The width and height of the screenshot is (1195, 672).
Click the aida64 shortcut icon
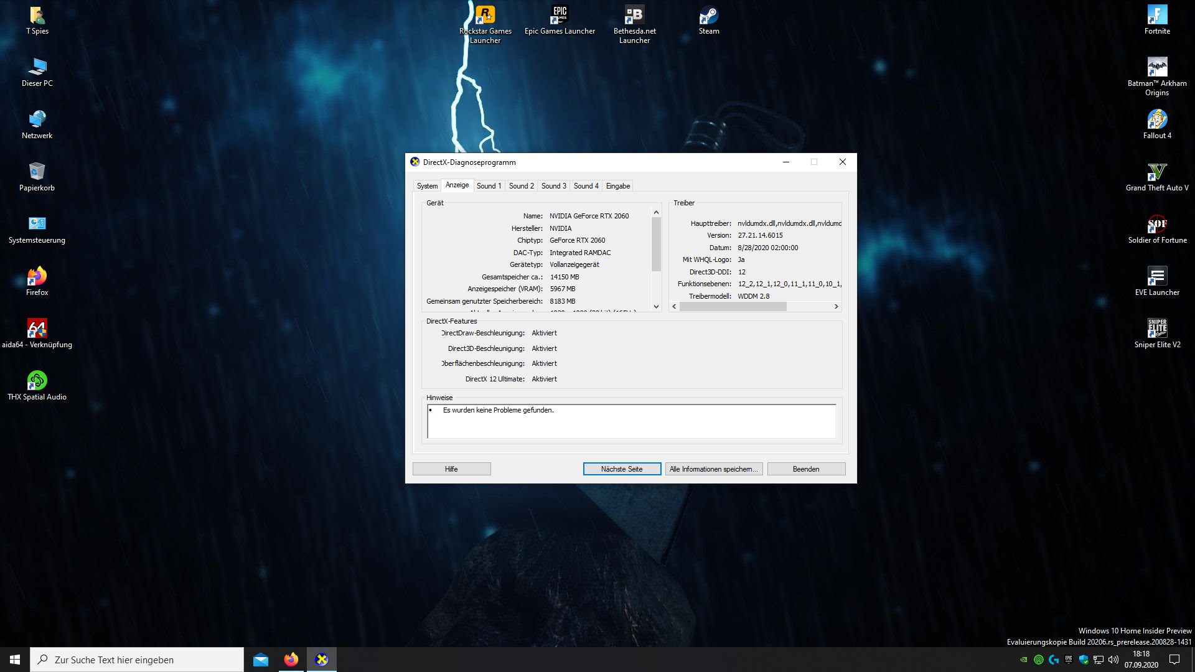tap(37, 329)
